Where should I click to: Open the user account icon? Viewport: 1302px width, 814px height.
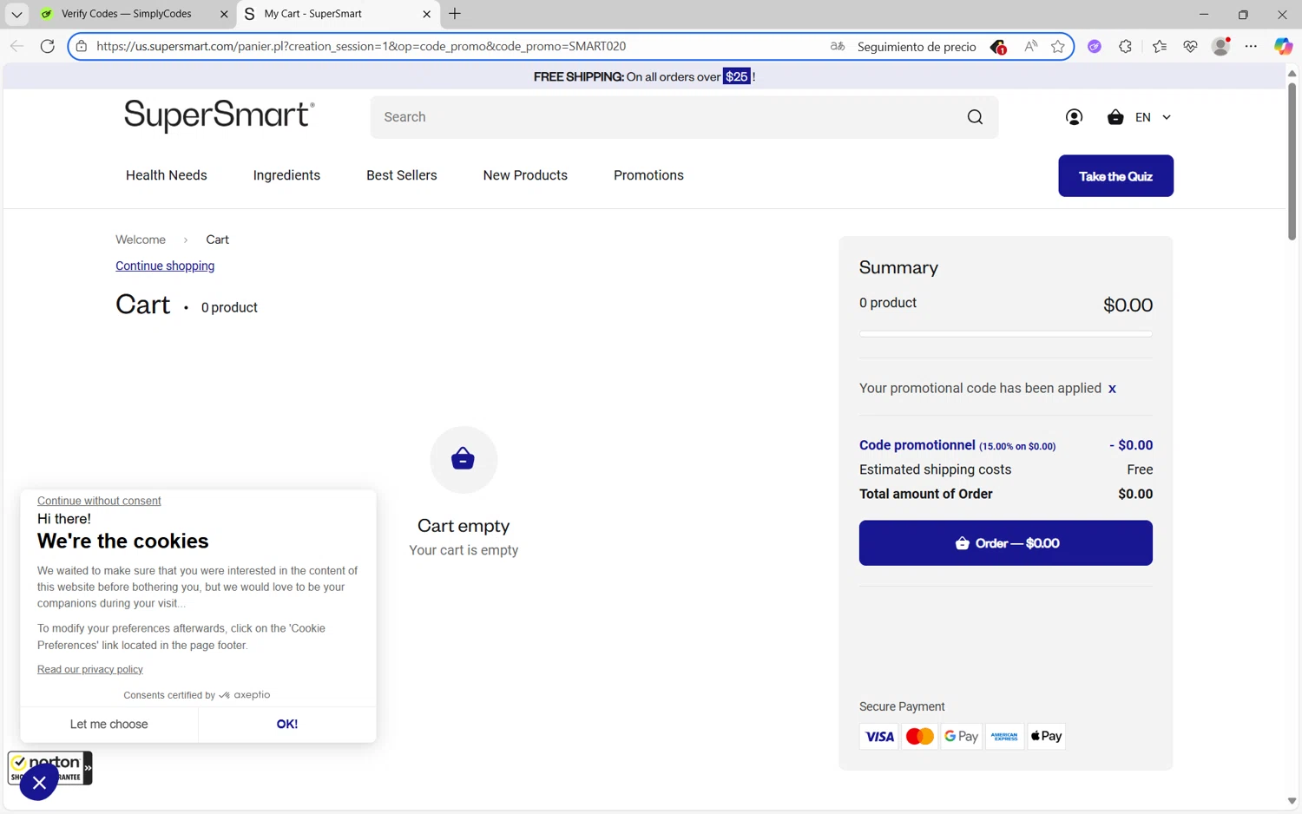(1074, 117)
